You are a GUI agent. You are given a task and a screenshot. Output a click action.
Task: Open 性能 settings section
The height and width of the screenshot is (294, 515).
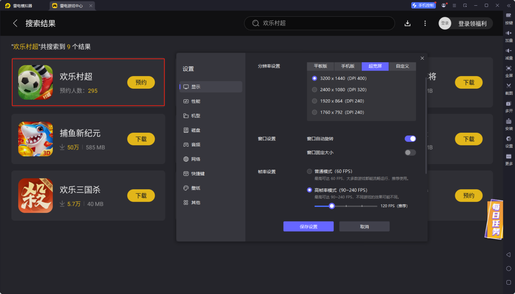click(211, 101)
